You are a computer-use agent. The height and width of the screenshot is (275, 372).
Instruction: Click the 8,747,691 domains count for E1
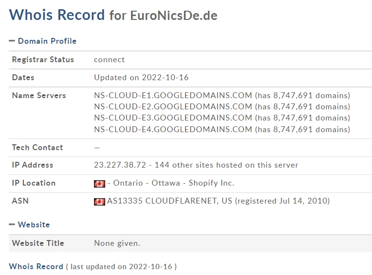click(x=293, y=95)
